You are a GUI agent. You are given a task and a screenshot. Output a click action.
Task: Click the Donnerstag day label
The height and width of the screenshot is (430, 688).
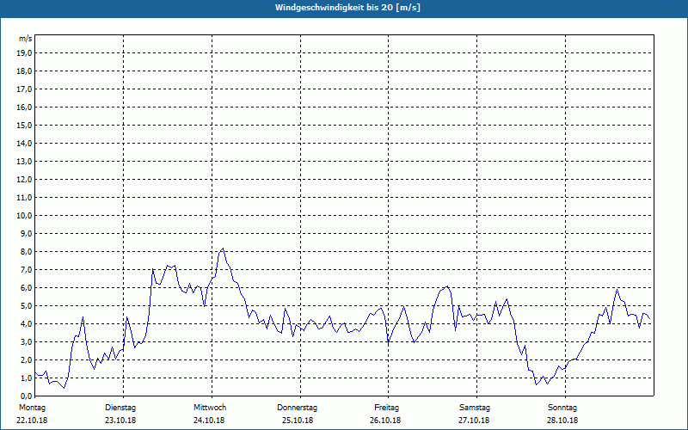(x=297, y=408)
